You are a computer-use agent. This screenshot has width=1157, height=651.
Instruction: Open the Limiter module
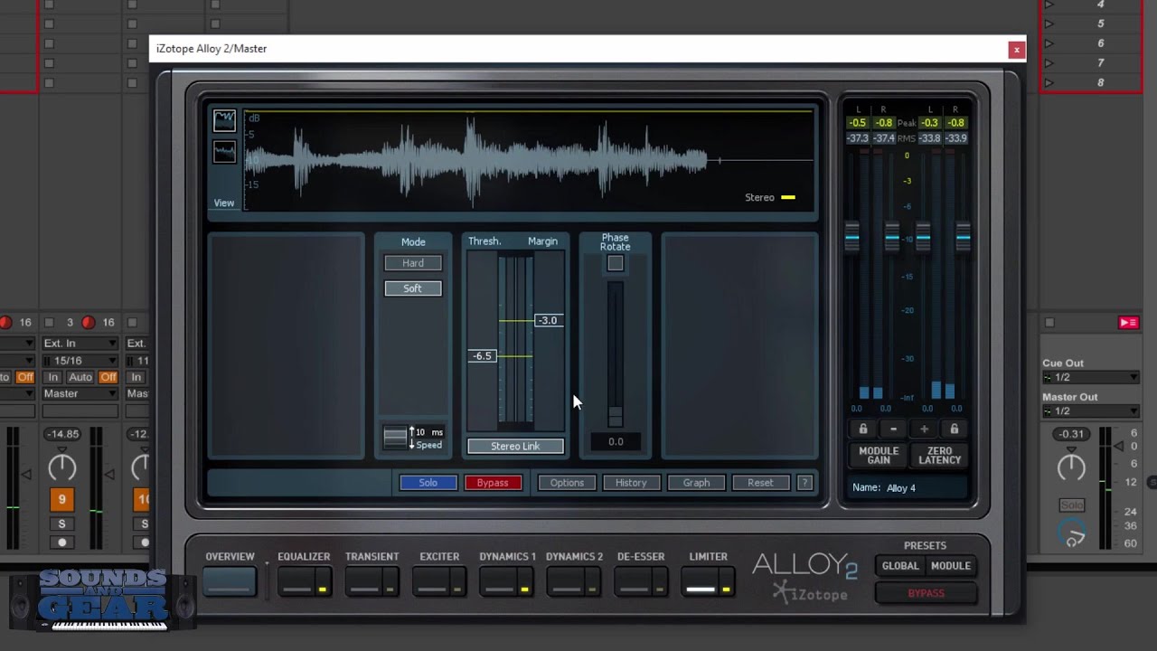701,581
